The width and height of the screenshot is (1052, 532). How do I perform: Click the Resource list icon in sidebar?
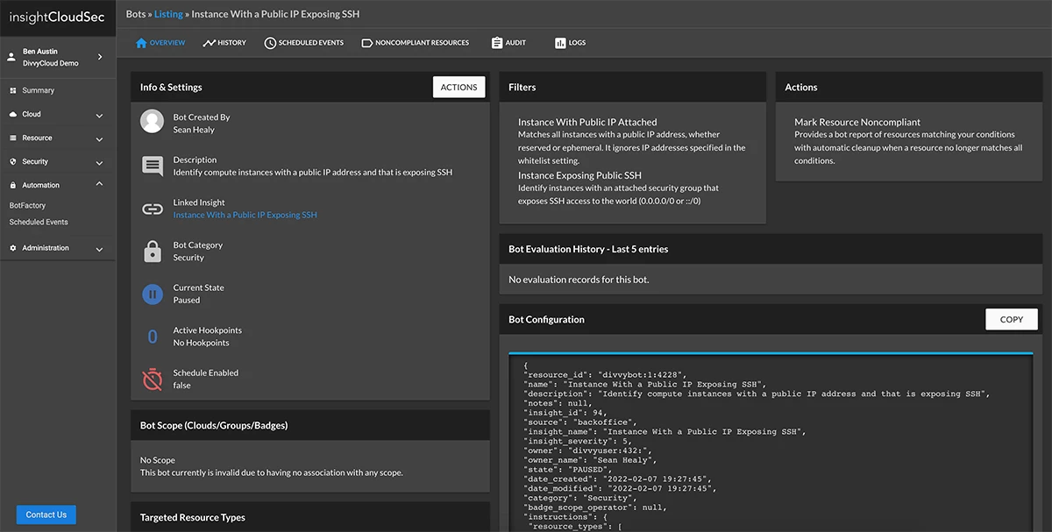tap(13, 138)
